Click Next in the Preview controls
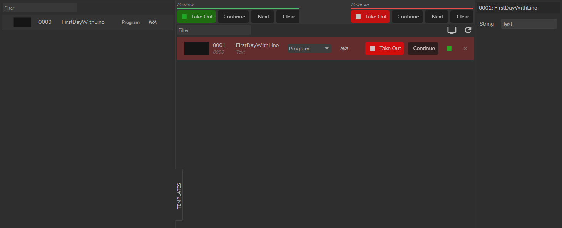 point(263,17)
